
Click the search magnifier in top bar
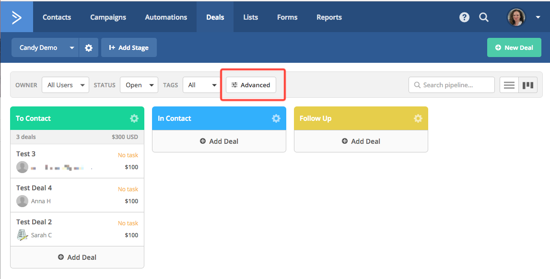pyautogui.click(x=484, y=17)
